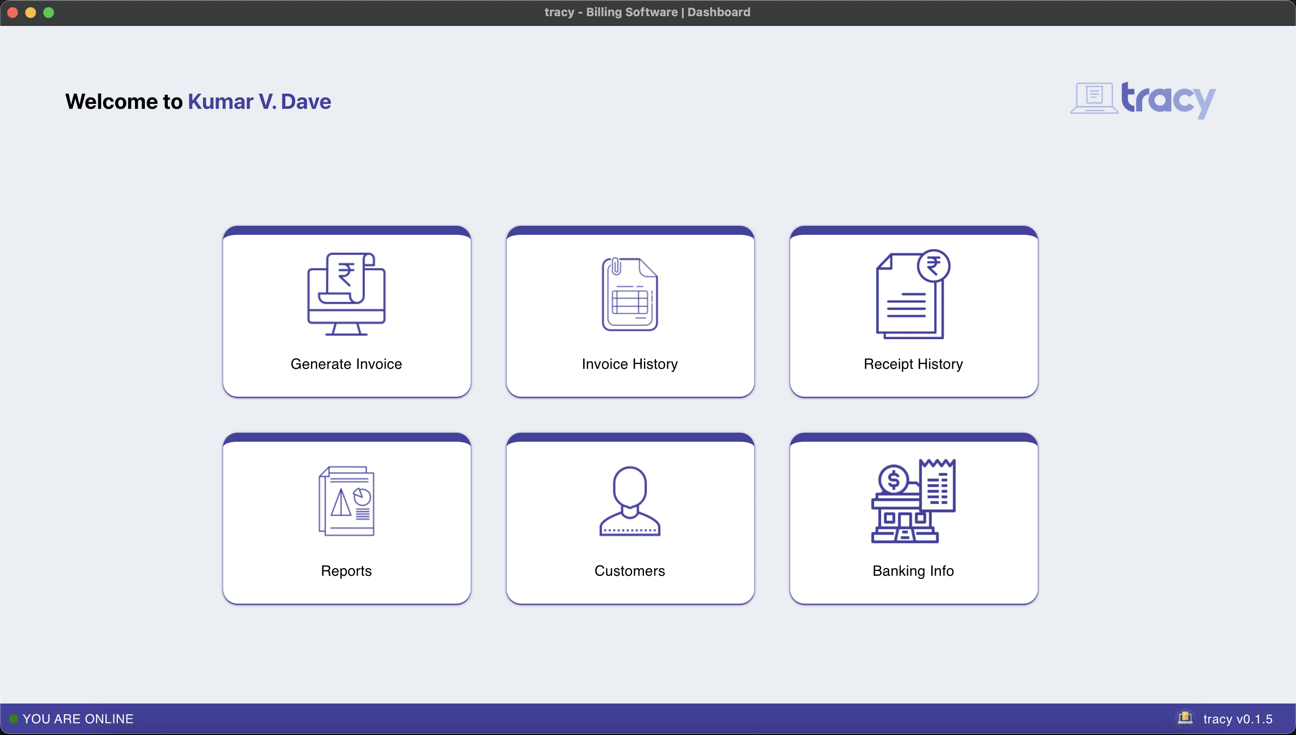This screenshot has height=735, width=1296.
Task: Click the Receipt History rupee document icon
Action: [913, 294]
